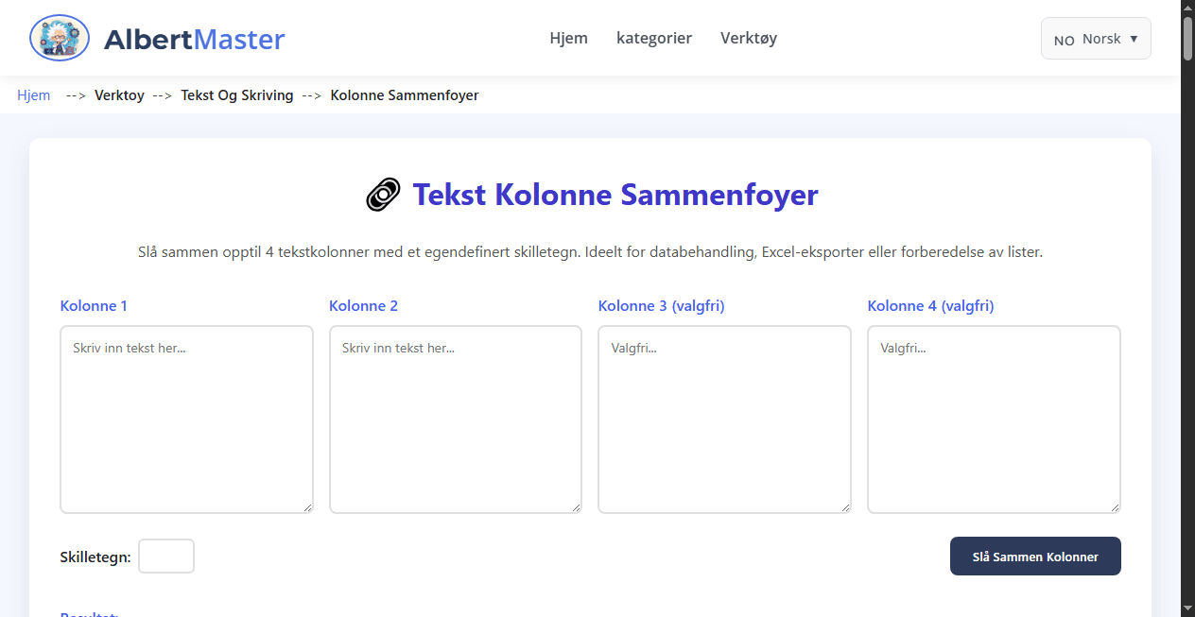Image resolution: width=1195 pixels, height=617 pixels.
Task: Open the kategorier menu item
Action: point(654,38)
